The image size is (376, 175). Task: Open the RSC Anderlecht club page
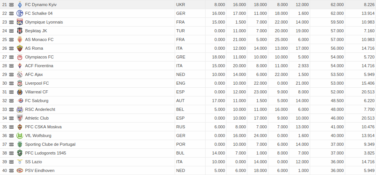coord(40,109)
